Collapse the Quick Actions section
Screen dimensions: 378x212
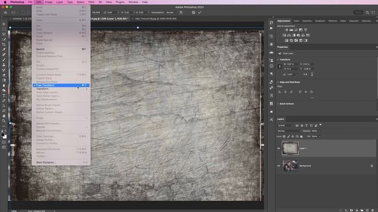278,104
